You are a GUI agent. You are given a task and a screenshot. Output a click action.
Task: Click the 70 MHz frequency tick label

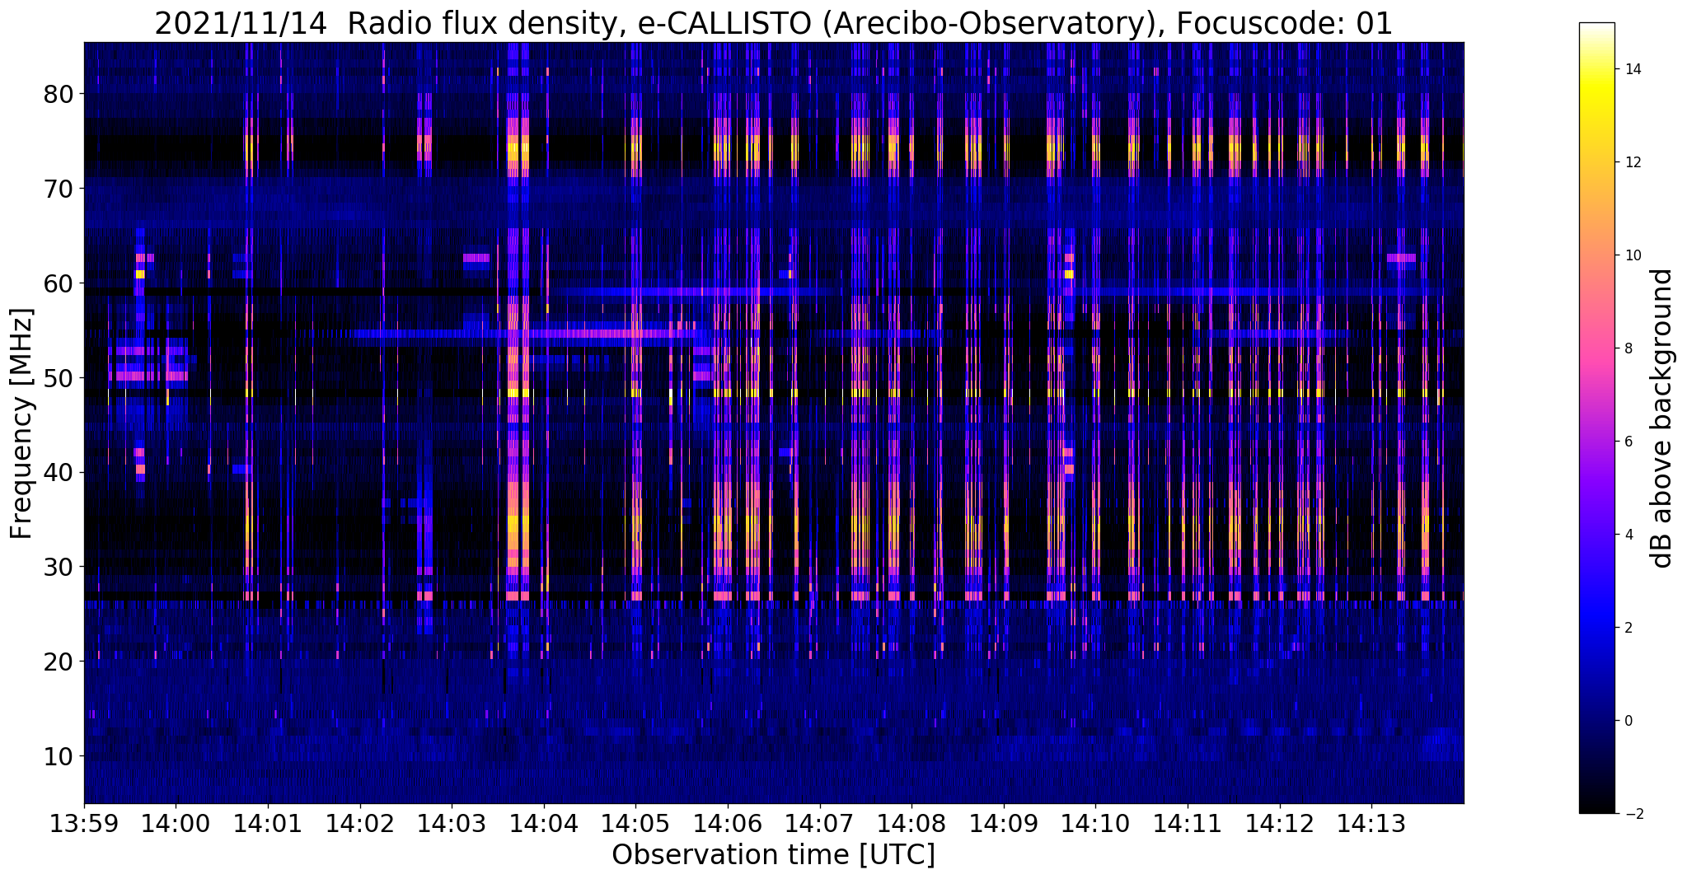[59, 189]
